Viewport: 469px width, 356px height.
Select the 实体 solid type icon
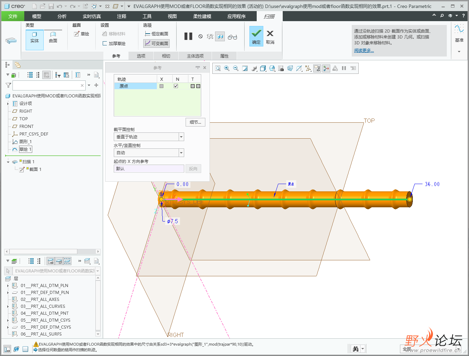coord(35,37)
